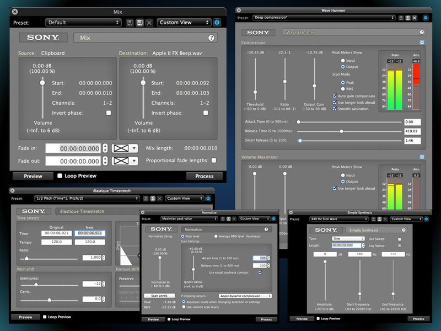This screenshot has width=441, height=331.
Task: Click the Process button in the Mix window
Action: pos(205,176)
